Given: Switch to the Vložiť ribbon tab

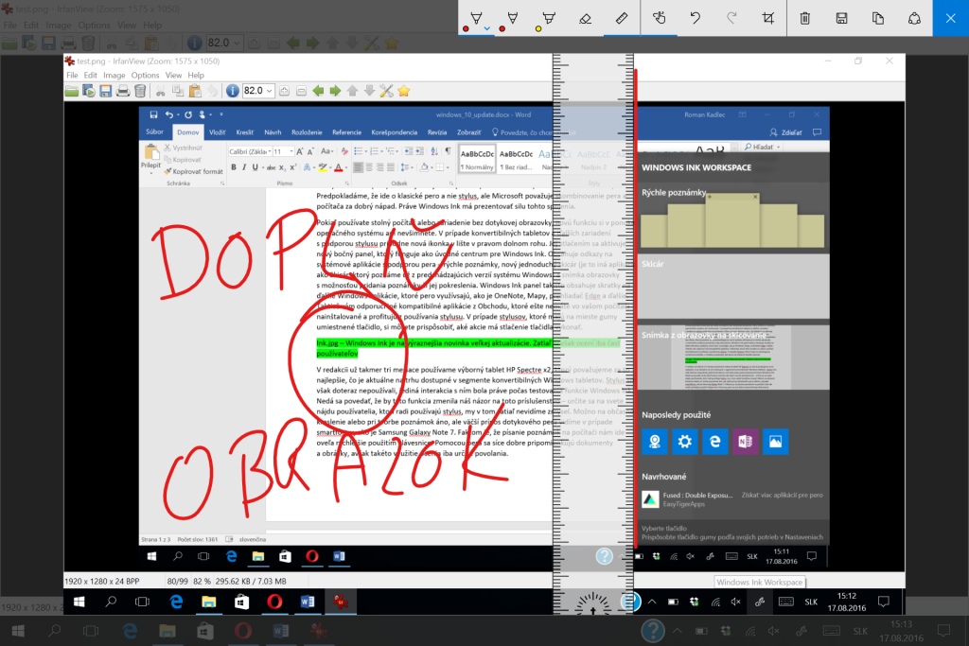Looking at the screenshot, I should (x=217, y=132).
